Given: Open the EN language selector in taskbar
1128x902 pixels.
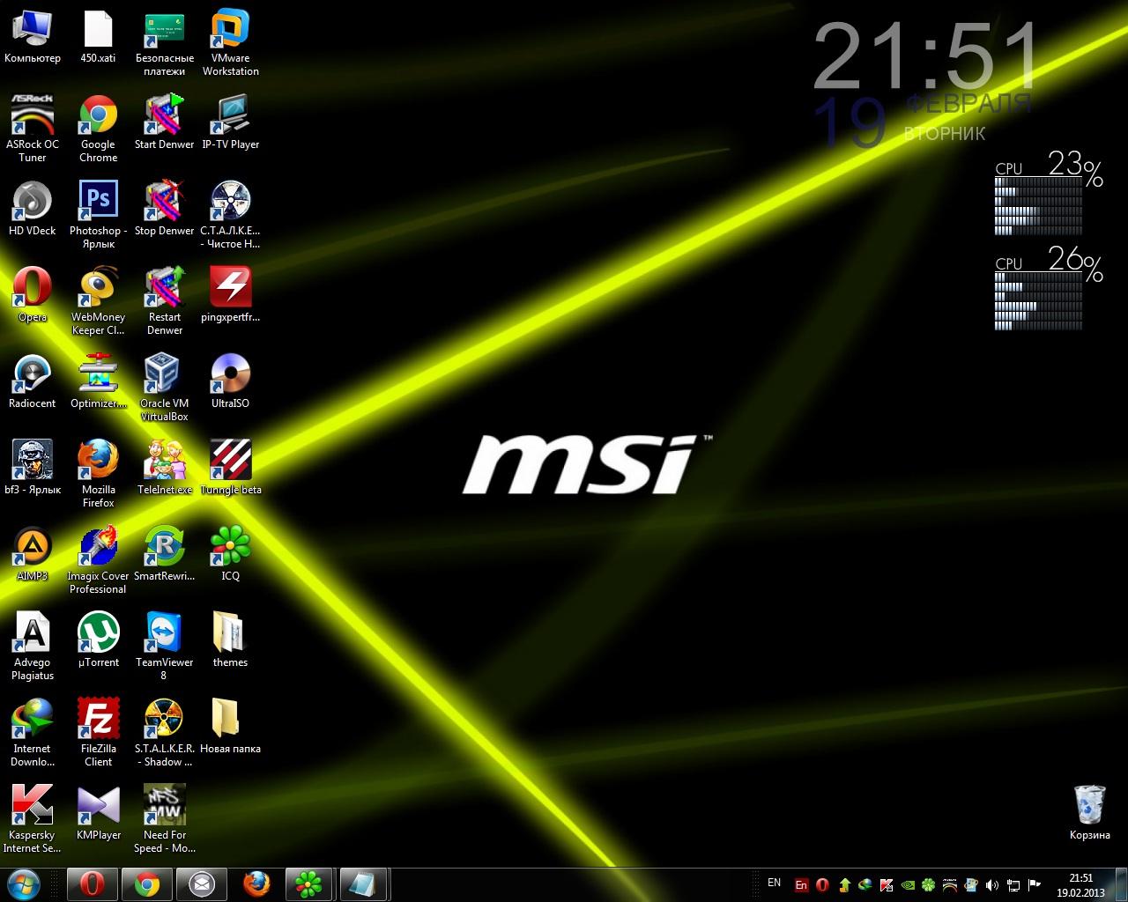Looking at the screenshot, I should 774,883.
